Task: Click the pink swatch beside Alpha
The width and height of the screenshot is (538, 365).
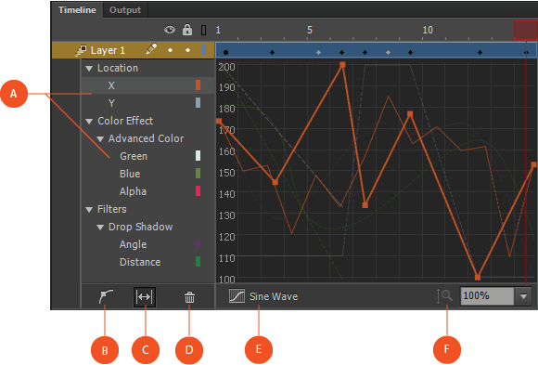Action: pyautogui.click(x=198, y=190)
